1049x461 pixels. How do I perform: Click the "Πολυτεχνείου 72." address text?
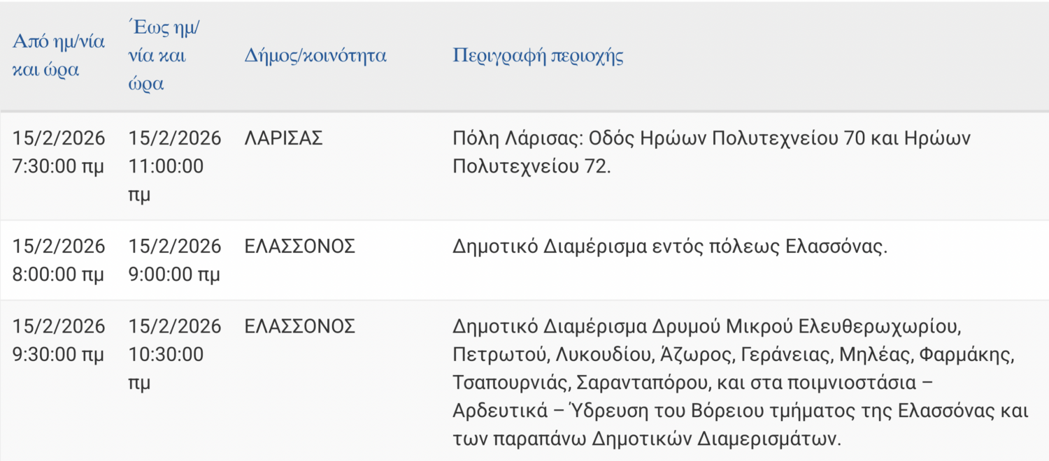531,167
